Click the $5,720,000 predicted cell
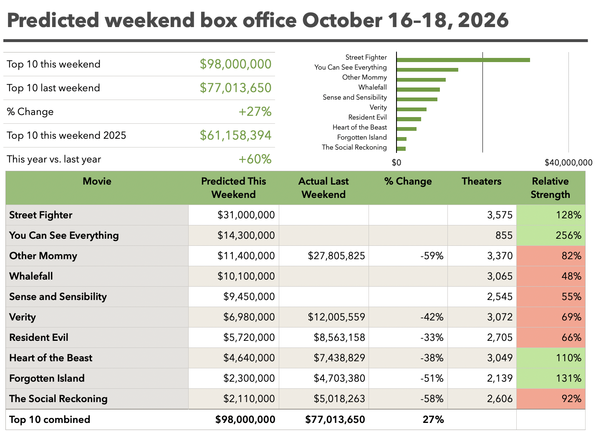 tap(234, 337)
